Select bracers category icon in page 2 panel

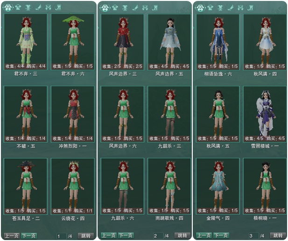pyautogui.click(x=145, y=8)
